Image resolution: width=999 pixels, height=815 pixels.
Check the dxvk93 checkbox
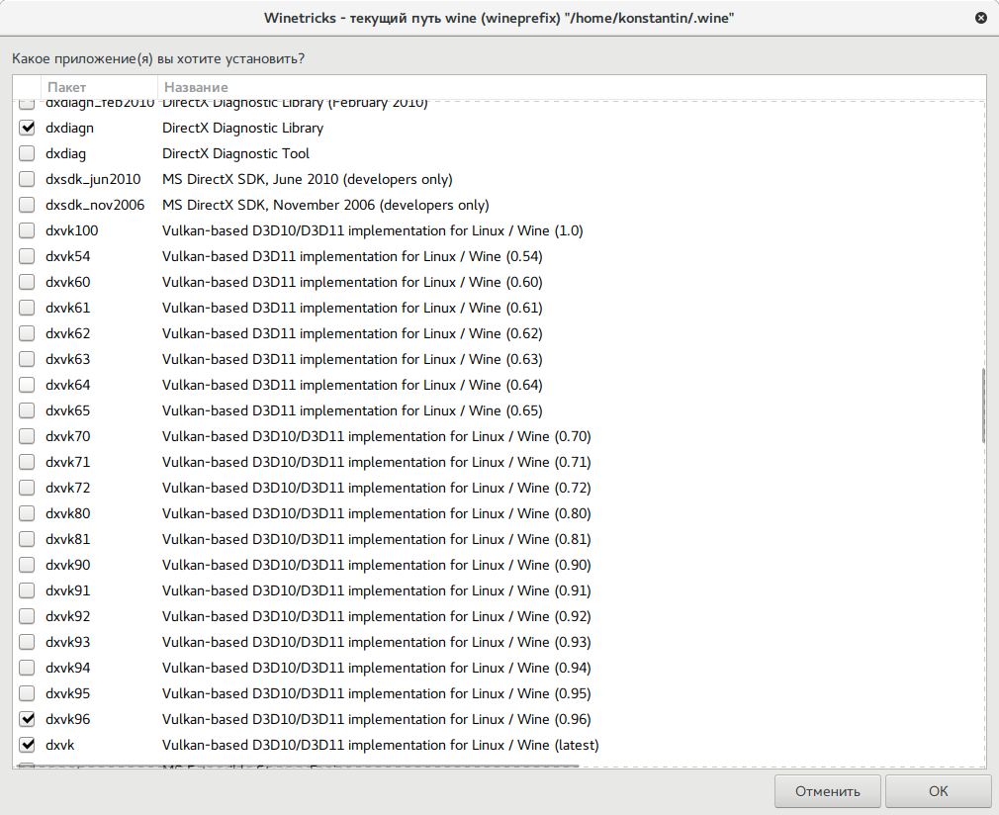(27, 642)
